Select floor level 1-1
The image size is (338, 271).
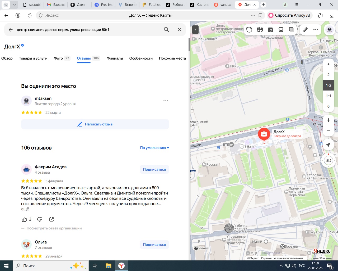tap(328, 96)
